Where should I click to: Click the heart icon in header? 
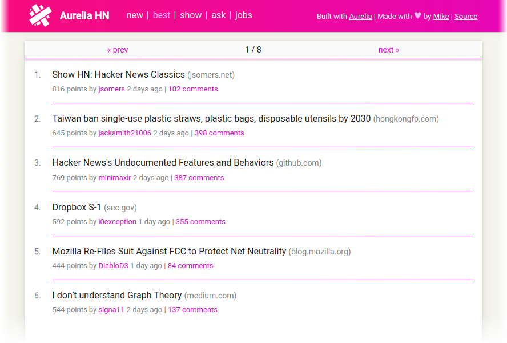click(418, 15)
